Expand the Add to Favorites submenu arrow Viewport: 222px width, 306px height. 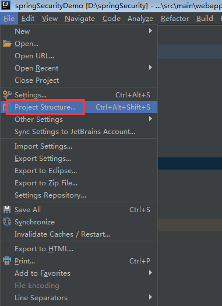coord(150,273)
